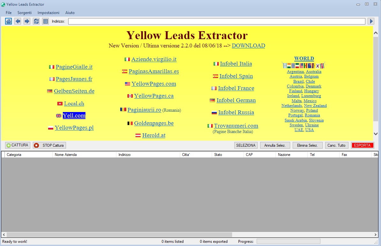
Task: Click the Indirizzo address input field
Action: coord(217,21)
